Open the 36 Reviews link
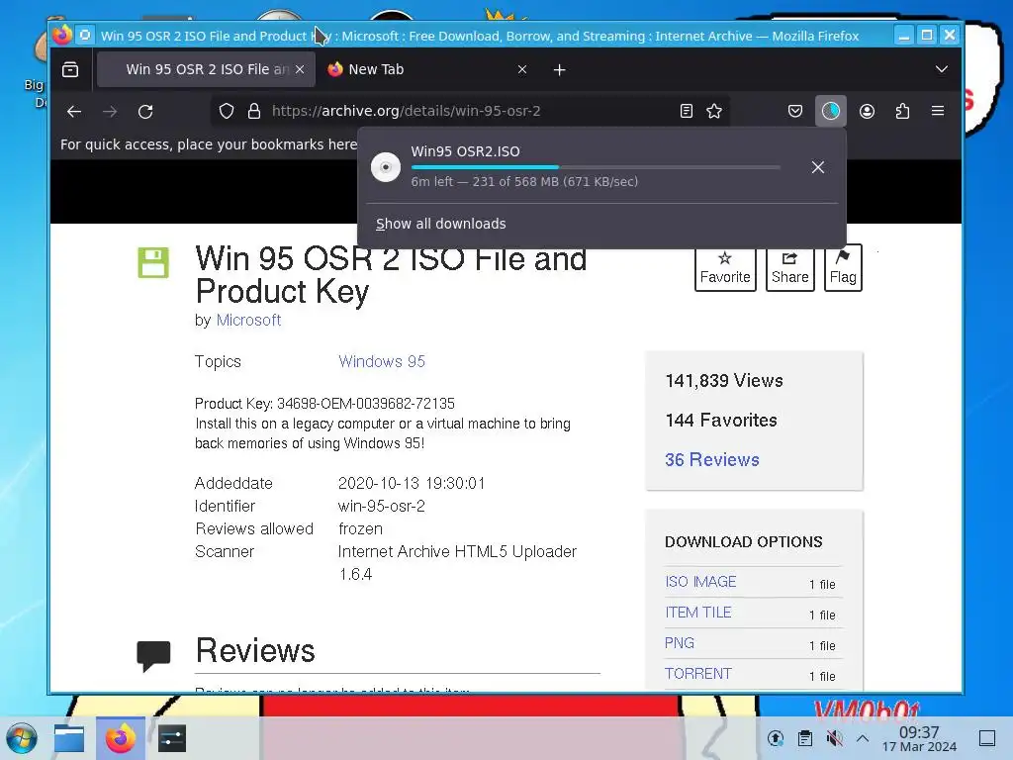 point(712,459)
